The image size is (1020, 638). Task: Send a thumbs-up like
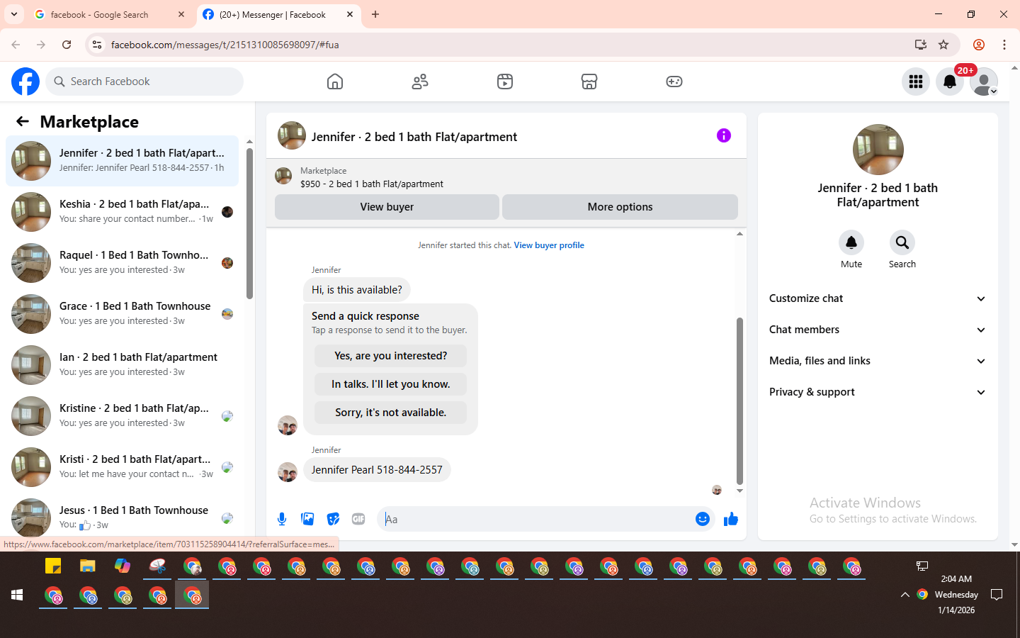coord(731,519)
